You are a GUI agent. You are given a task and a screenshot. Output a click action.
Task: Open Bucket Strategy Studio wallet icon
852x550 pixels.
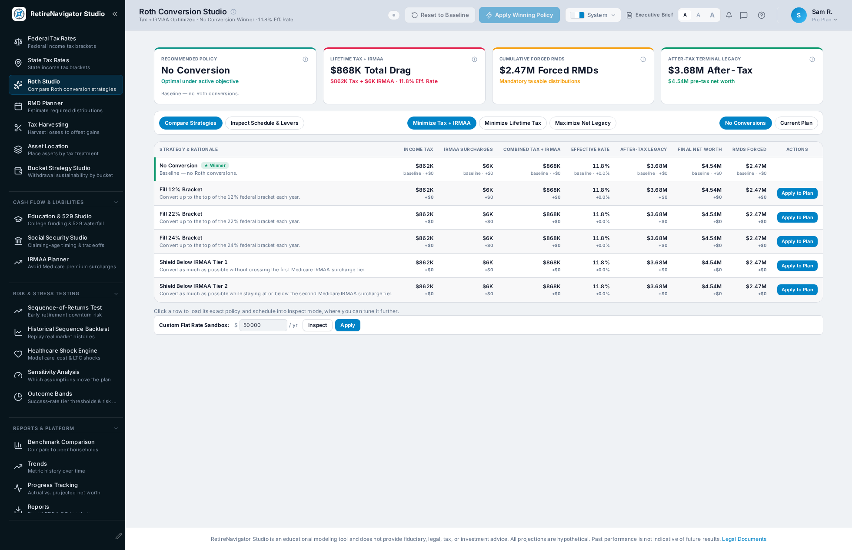tap(18, 171)
